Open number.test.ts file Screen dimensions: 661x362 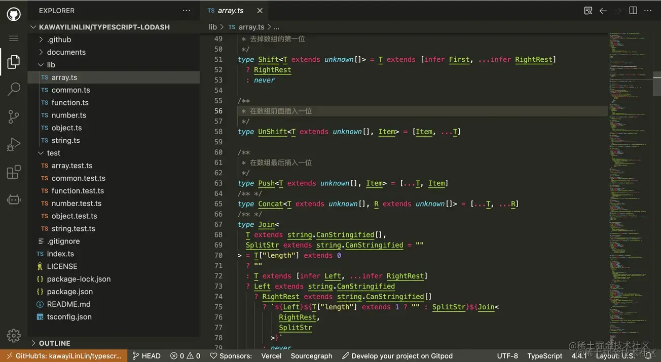114,204
